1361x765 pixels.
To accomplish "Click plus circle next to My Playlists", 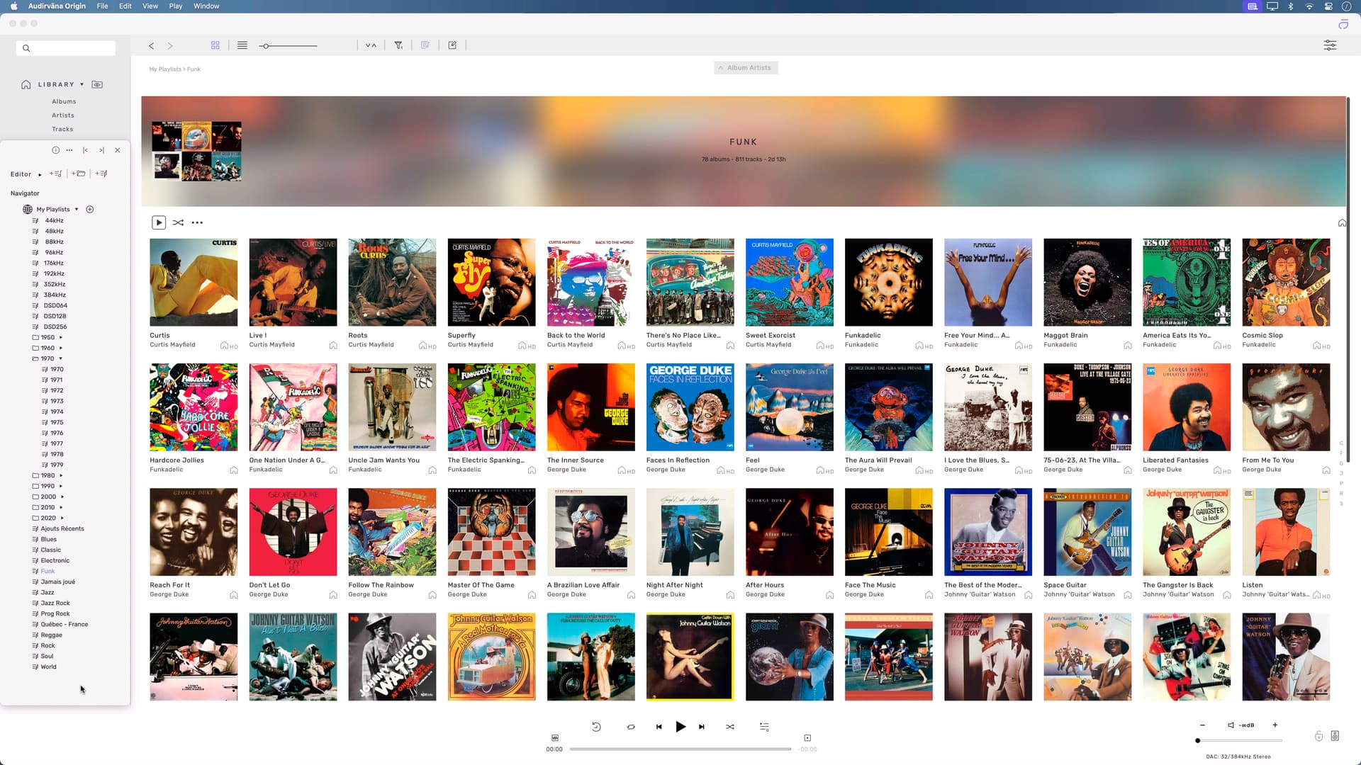I will pos(90,210).
